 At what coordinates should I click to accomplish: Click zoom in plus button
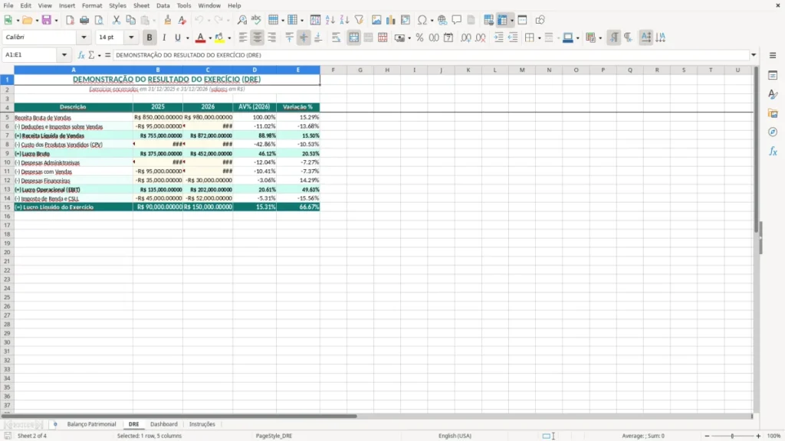click(x=758, y=436)
